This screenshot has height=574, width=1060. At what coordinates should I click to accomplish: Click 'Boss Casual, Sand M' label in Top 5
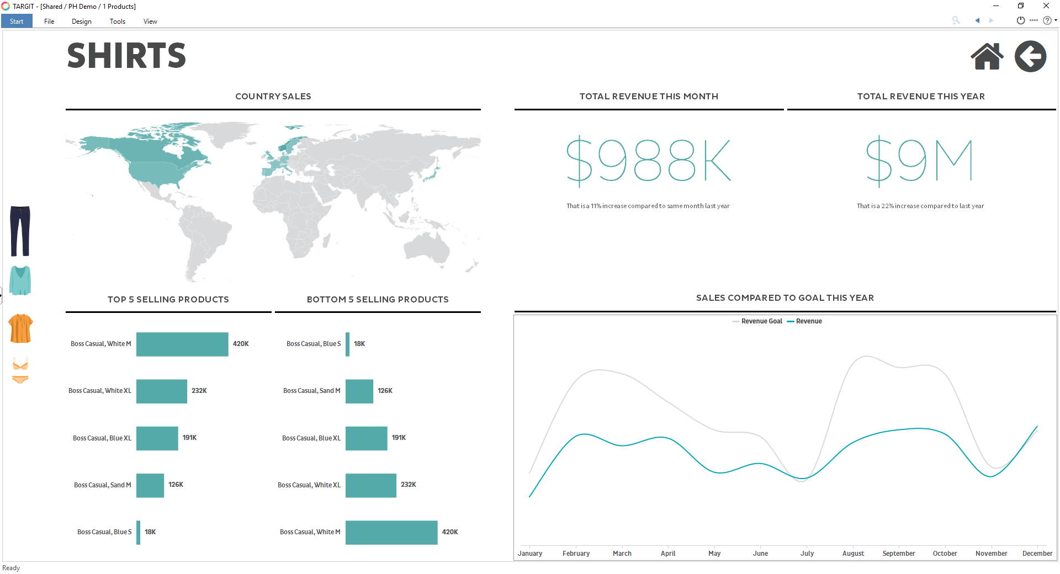[x=103, y=485]
